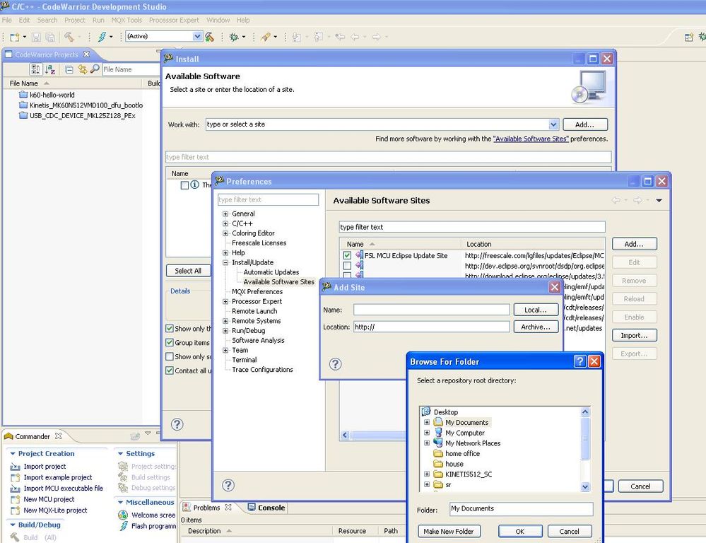Click the magnifier search icon in Projects panel
The width and height of the screenshot is (706, 543).
95,69
